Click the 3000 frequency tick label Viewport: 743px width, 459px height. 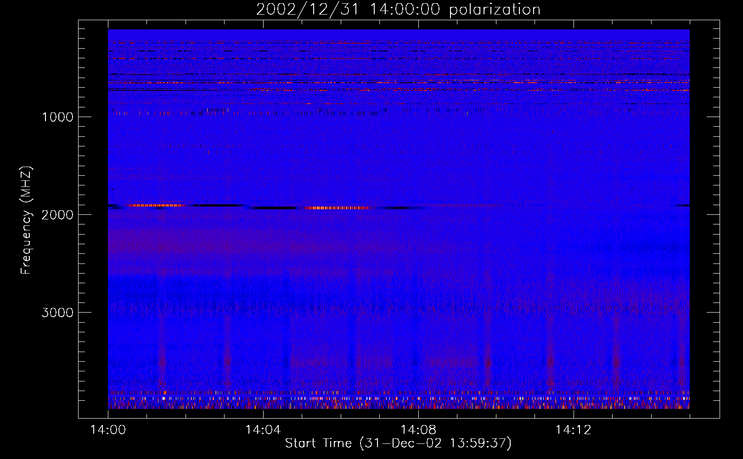coord(57,313)
